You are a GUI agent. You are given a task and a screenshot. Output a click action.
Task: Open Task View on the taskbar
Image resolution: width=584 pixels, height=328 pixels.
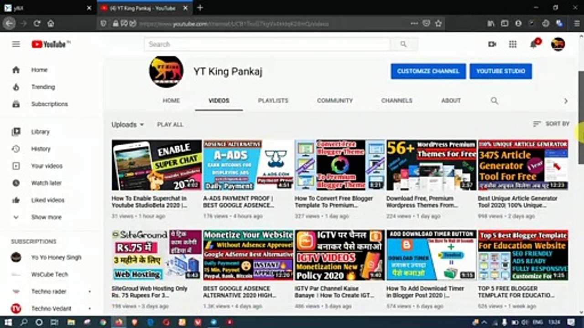click(54, 322)
